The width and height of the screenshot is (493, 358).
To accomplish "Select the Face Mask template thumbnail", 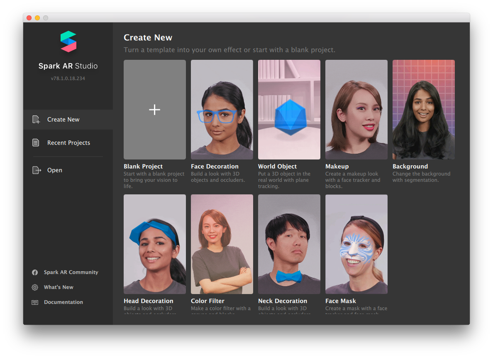I will [x=356, y=244].
